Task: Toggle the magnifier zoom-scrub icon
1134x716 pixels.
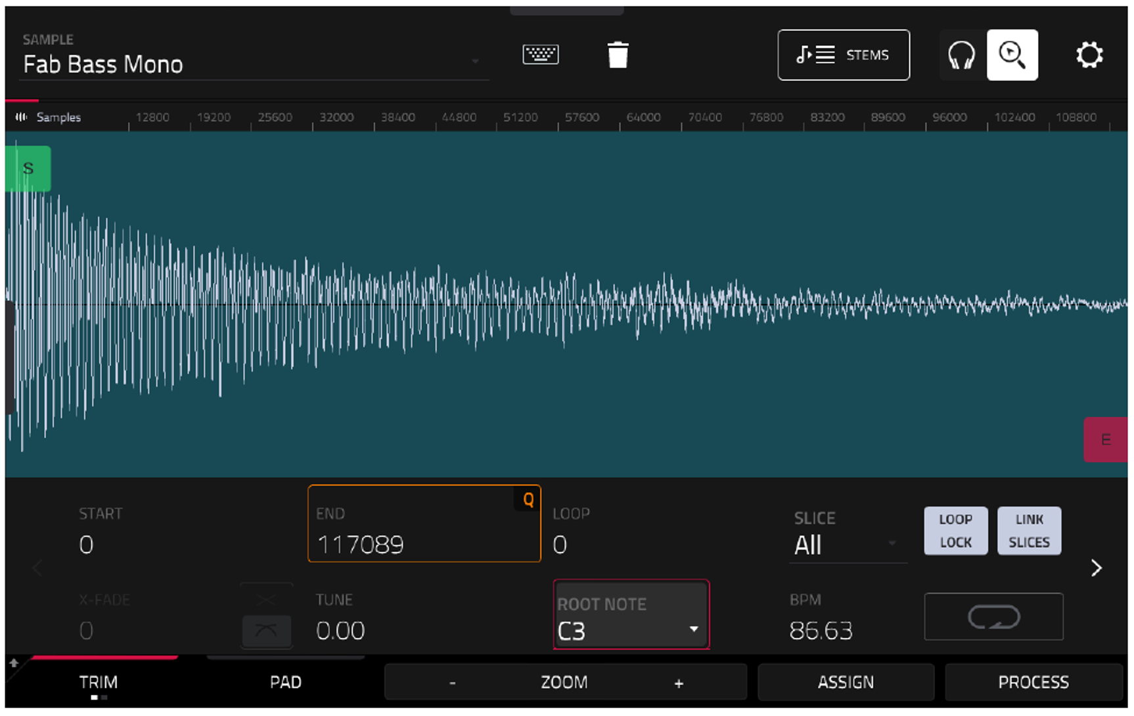Action: tap(1012, 55)
